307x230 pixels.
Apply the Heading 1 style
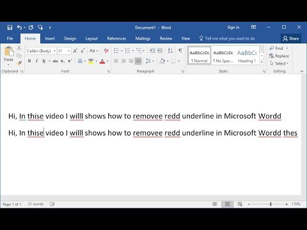coord(247,56)
